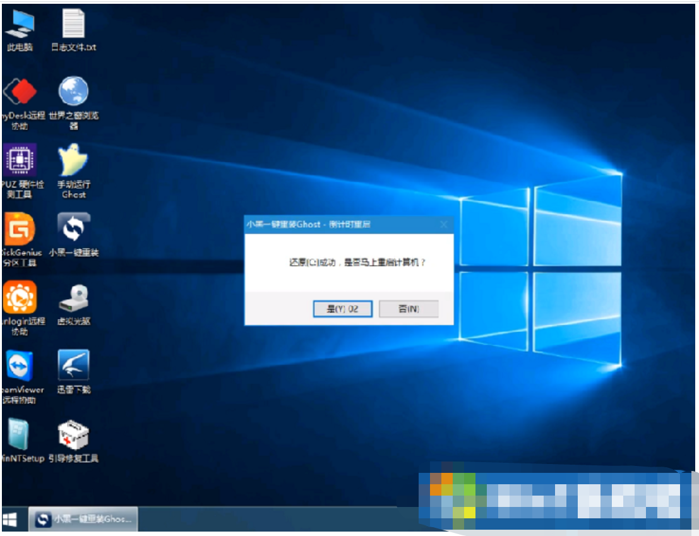Open 迅雷下载 desktop icon

pyautogui.click(x=73, y=372)
